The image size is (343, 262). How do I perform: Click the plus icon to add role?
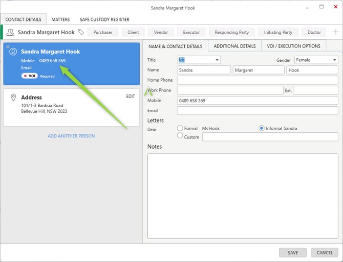[335, 32]
